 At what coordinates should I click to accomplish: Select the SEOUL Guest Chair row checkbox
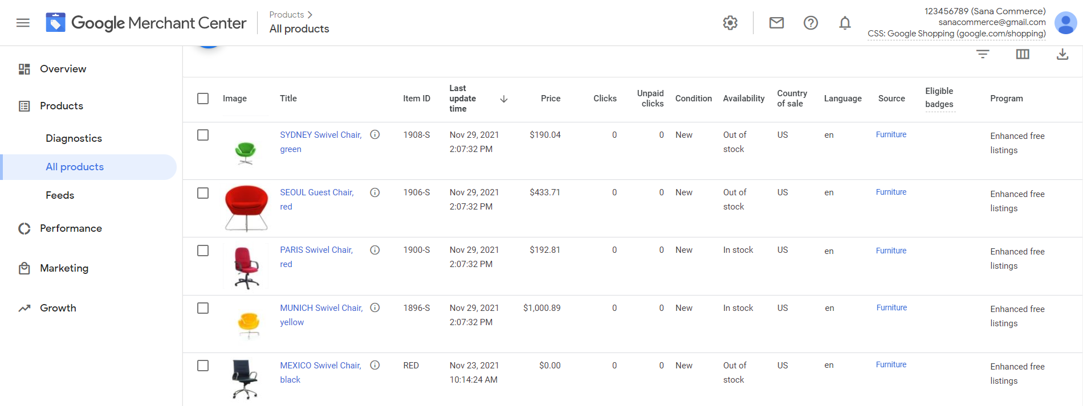(203, 193)
